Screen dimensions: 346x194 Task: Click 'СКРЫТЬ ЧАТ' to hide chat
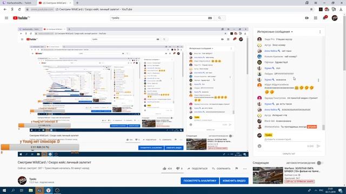[x=289, y=154]
